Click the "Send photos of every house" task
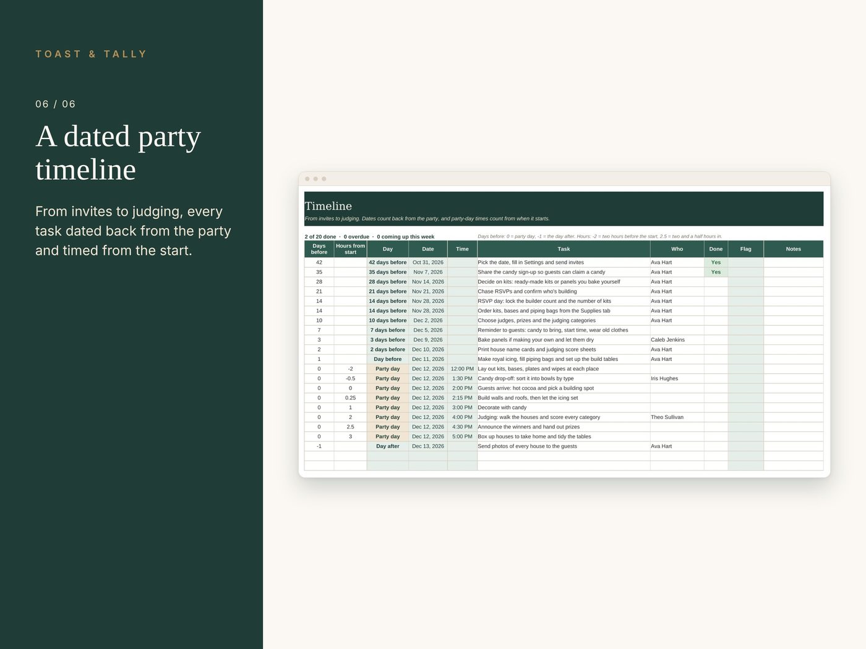 pos(564,446)
